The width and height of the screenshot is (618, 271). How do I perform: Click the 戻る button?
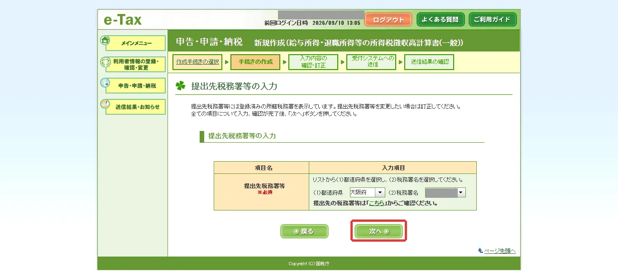point(304,231)
